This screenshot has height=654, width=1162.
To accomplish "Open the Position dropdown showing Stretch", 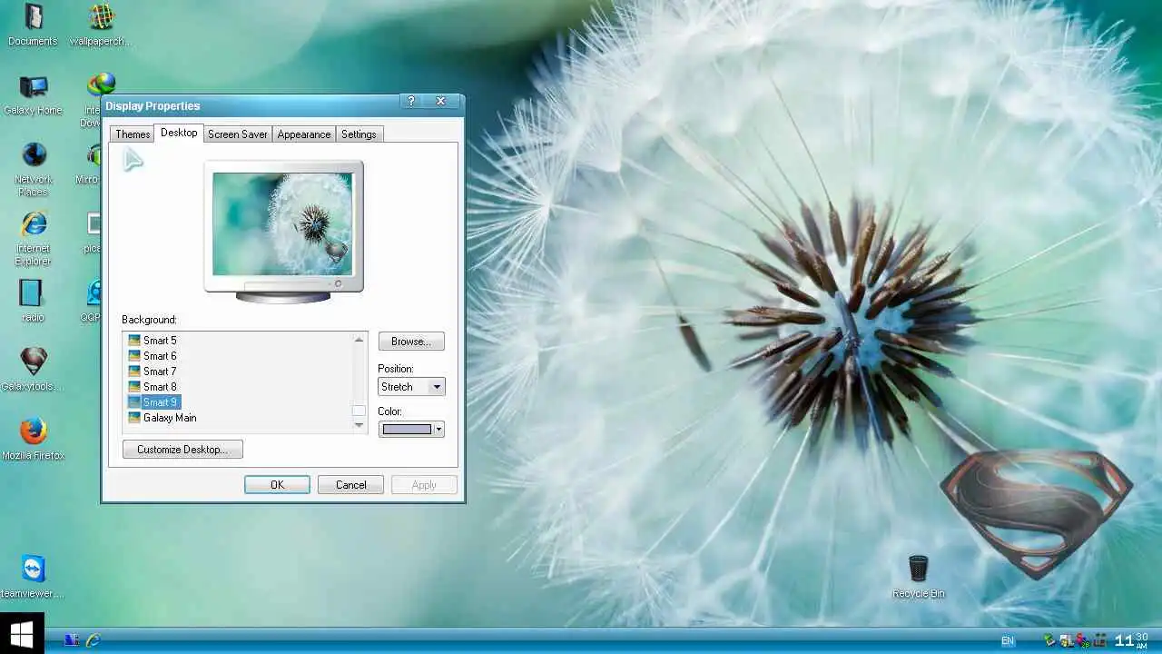I will click(x=411, y=387).
